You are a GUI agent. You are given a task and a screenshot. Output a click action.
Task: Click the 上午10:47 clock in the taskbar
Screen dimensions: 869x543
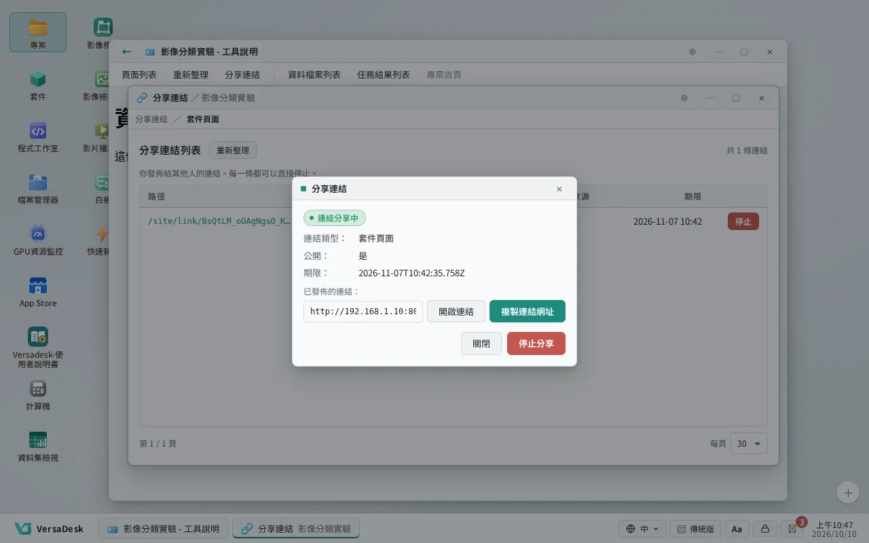click(x=834, y=529)
